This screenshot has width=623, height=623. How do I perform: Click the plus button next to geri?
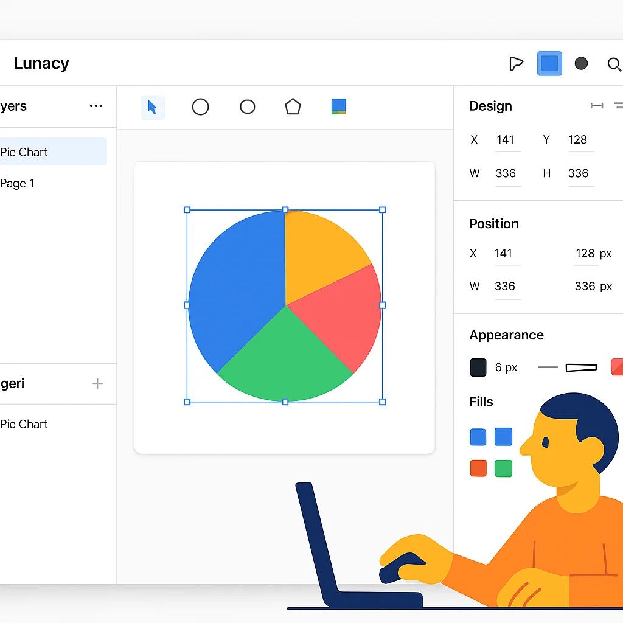click(97, 383)
